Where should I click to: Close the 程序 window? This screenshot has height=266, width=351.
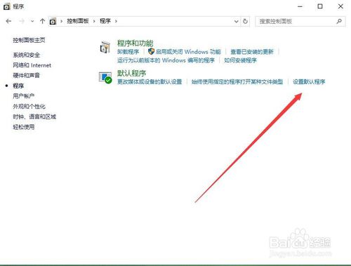pos(340,6)
